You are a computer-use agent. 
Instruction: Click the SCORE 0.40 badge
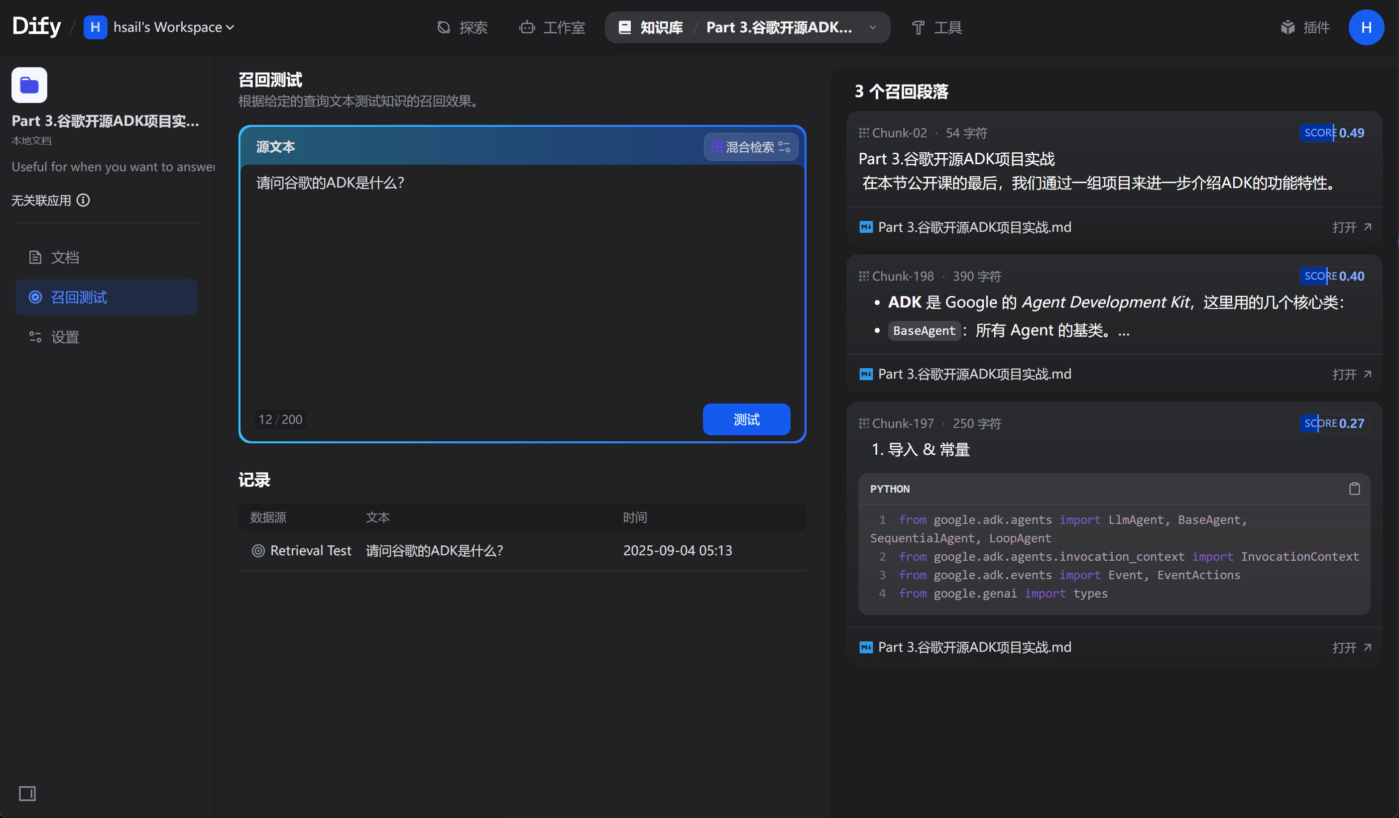click(1334, 276)
